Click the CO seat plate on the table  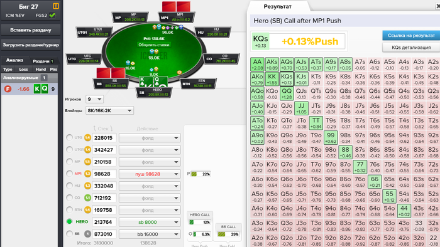pos(221,59)
